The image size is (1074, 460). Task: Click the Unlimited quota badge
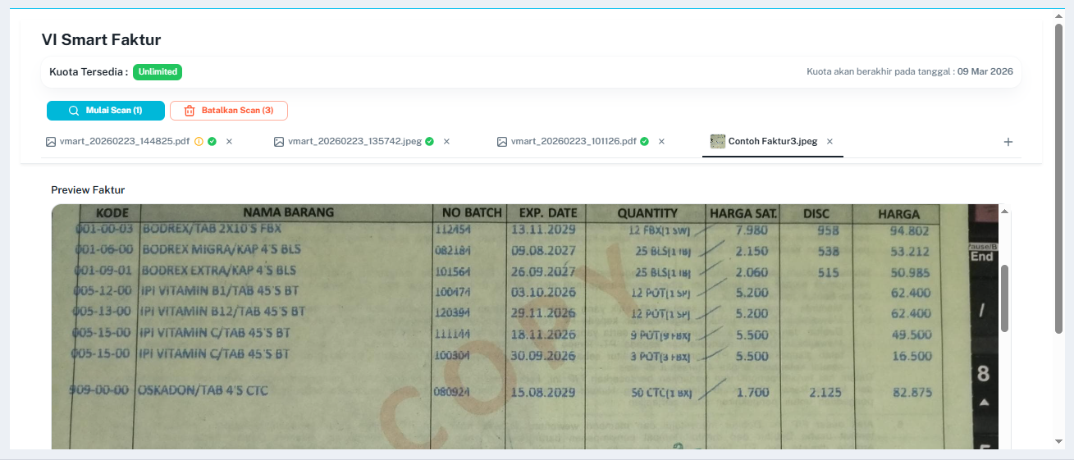point(158,72)
